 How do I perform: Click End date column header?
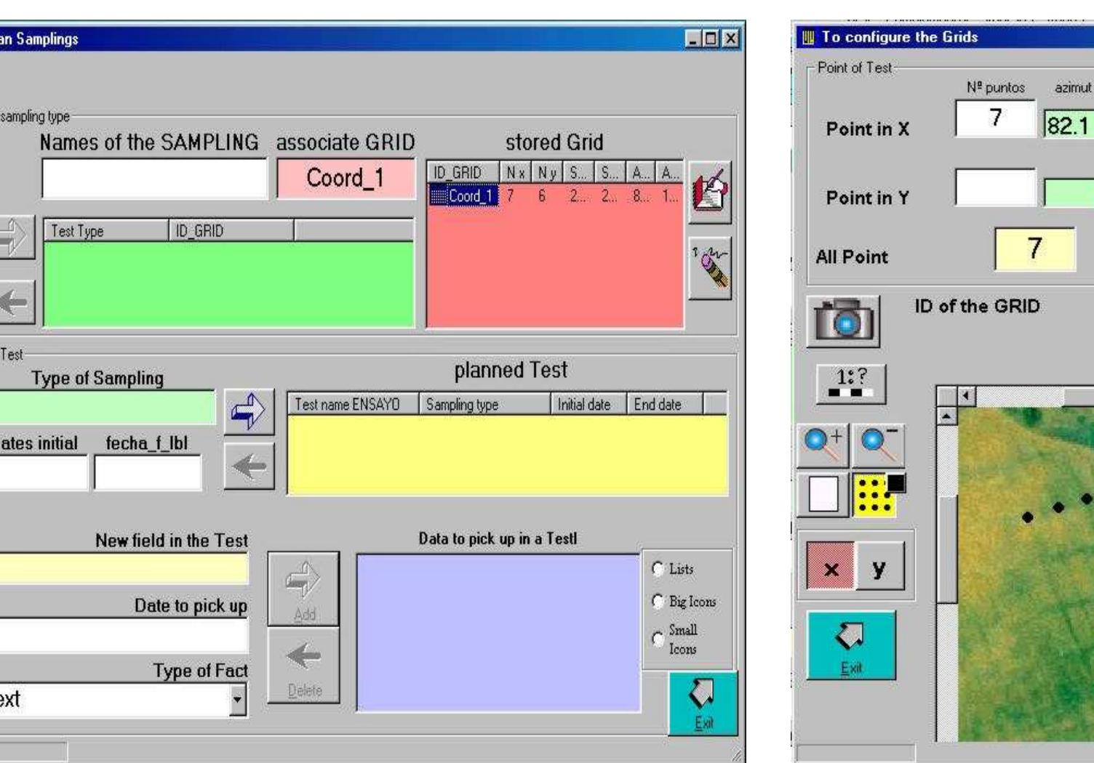pos(666,405)
